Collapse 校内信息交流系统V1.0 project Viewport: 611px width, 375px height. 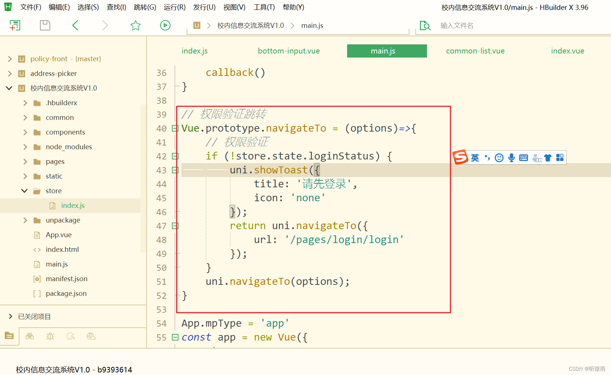(x=10, y=88)
